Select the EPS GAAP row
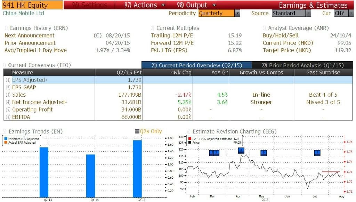The height and width of the screenshot is (202, 356). tap(178, 87)
